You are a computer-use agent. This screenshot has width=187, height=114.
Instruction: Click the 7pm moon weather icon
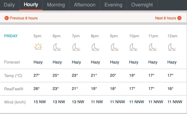pyautogui.click(x=76, y=47)
